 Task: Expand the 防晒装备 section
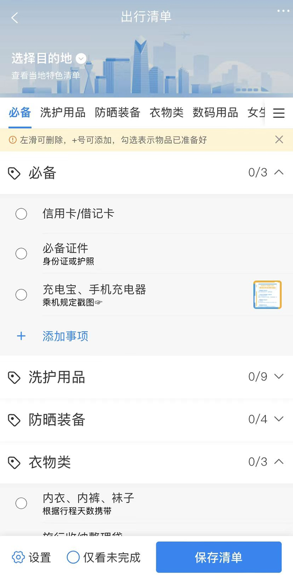[279, 419]
